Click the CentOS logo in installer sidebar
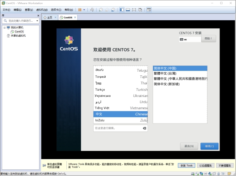This screenshot has height=176, width=236. tap(69, 43)
